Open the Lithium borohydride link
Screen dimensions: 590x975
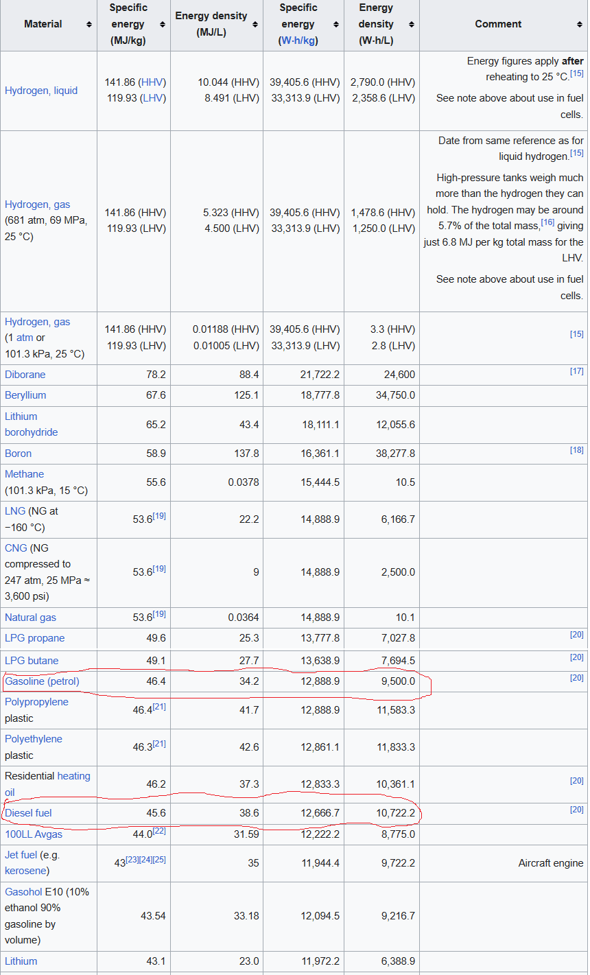point(31,424)
